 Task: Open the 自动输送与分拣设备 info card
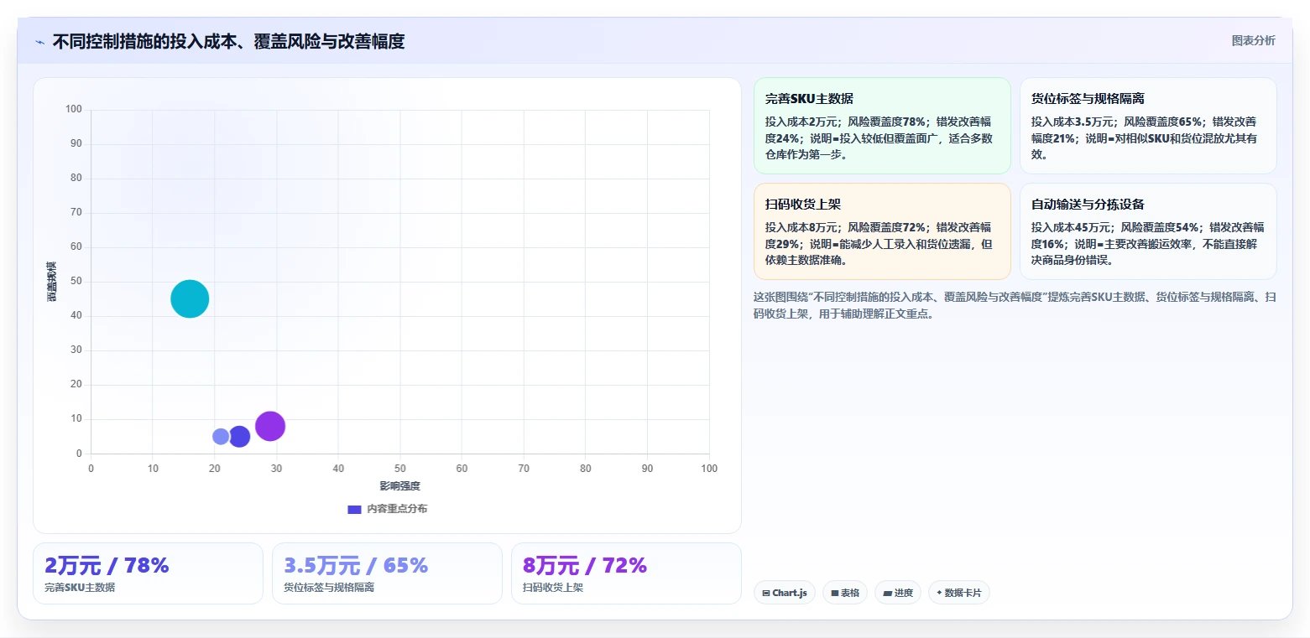coord(1148,231)
